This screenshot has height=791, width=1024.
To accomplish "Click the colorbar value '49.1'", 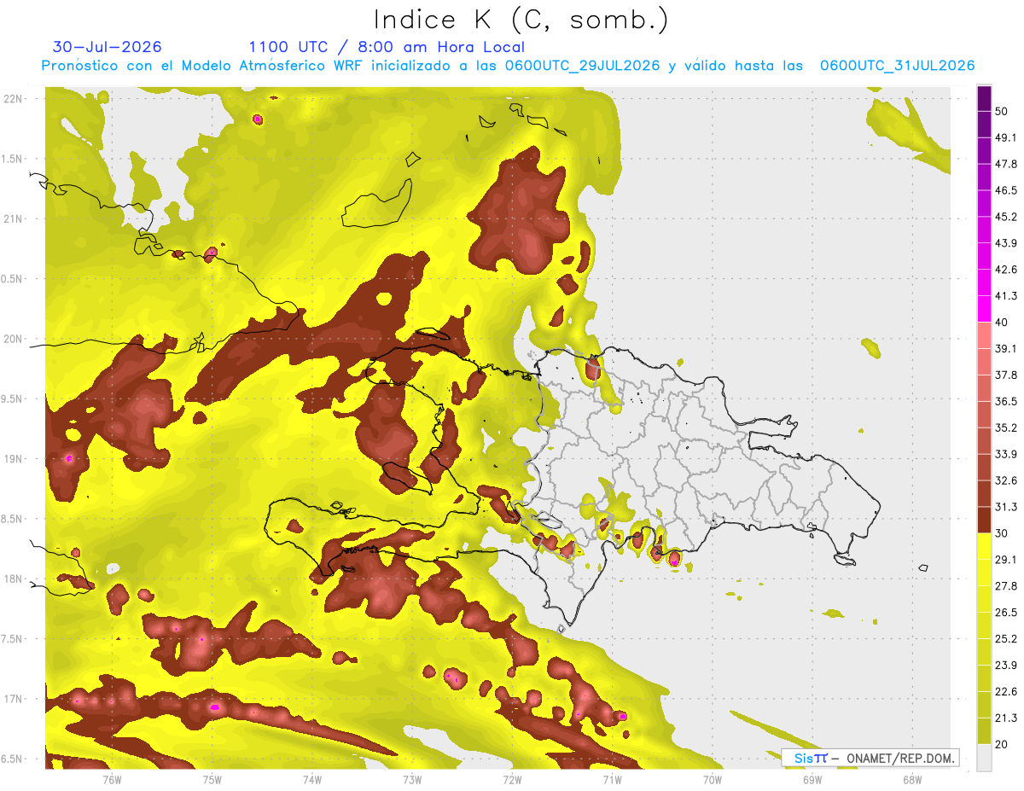I will 1005,137.
